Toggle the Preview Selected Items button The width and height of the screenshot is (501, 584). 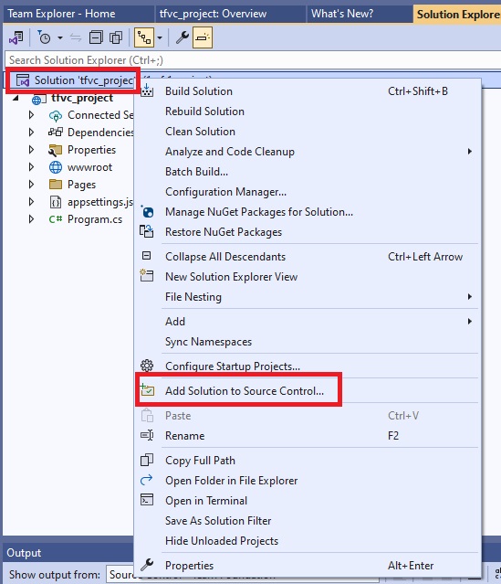(203, 37)
